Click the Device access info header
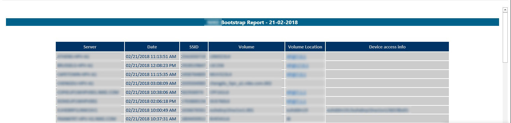Viewport: 511px width, 123px height. [387, 47]
